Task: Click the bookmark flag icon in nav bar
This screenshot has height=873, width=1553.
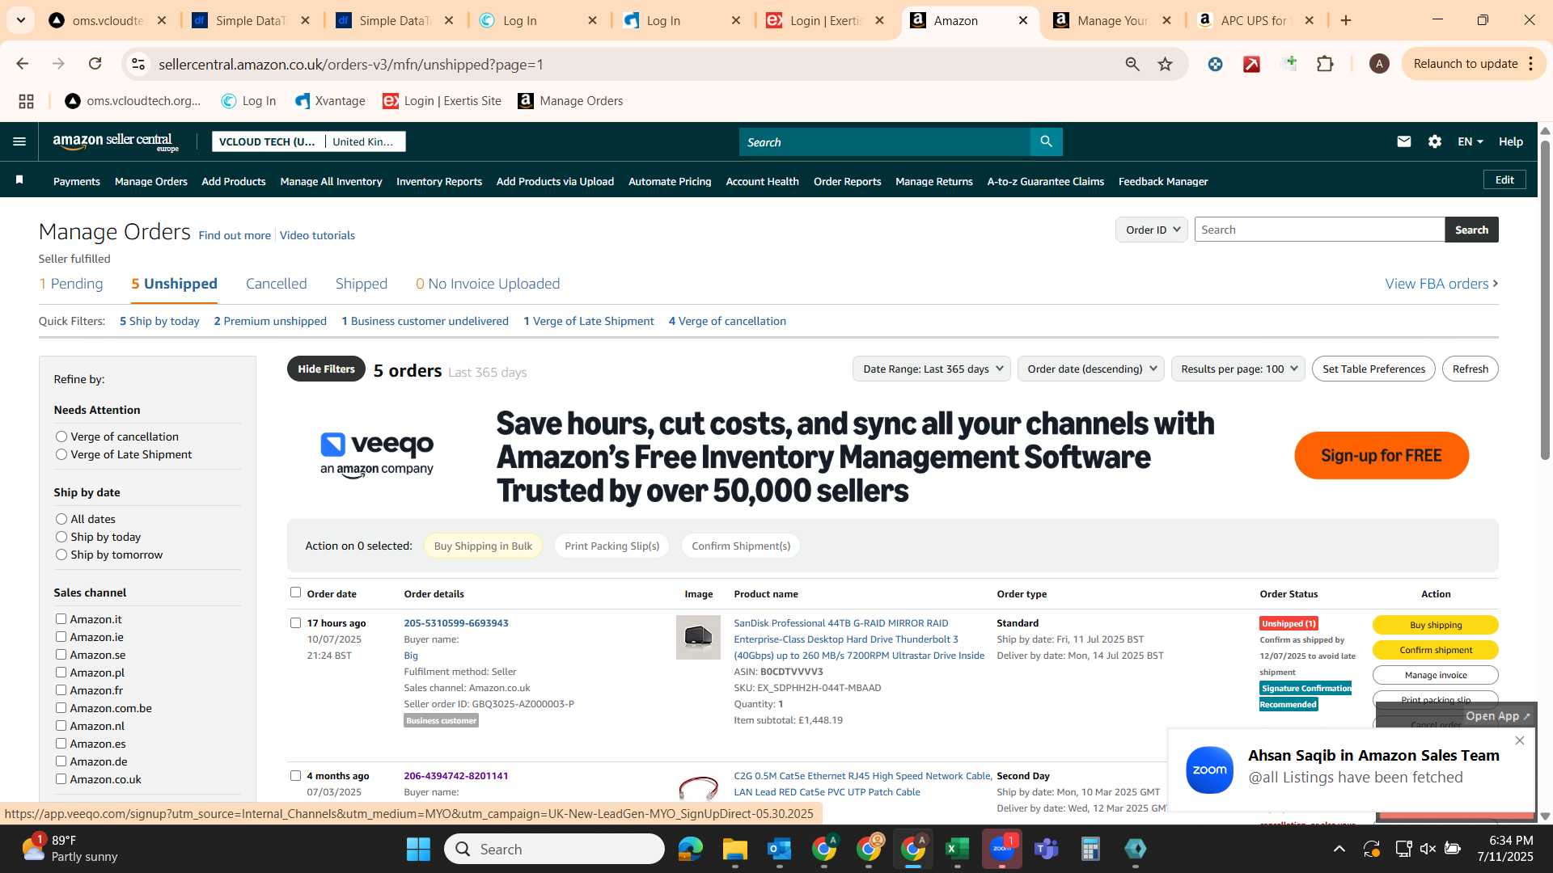Action: pos(19,180)
